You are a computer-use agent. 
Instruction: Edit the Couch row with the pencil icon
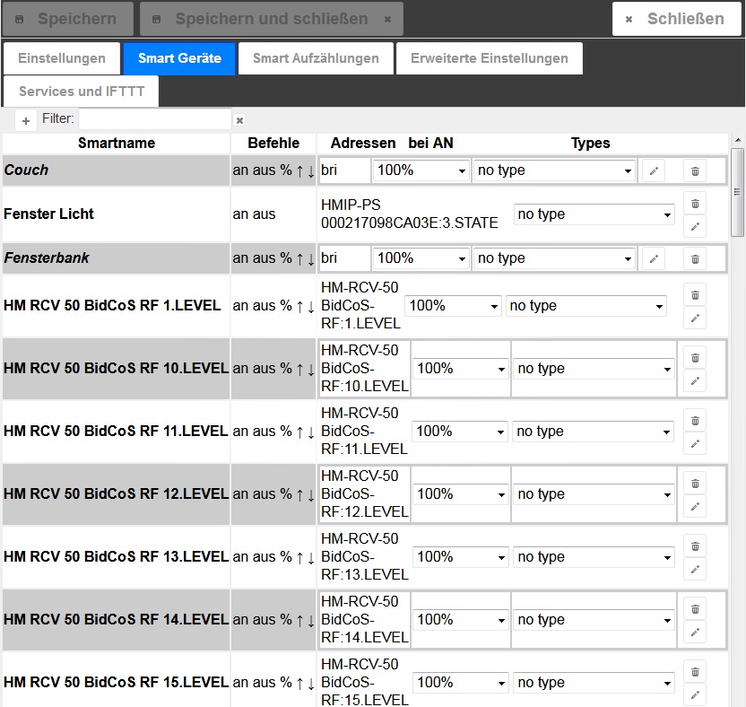click(655, 170)
